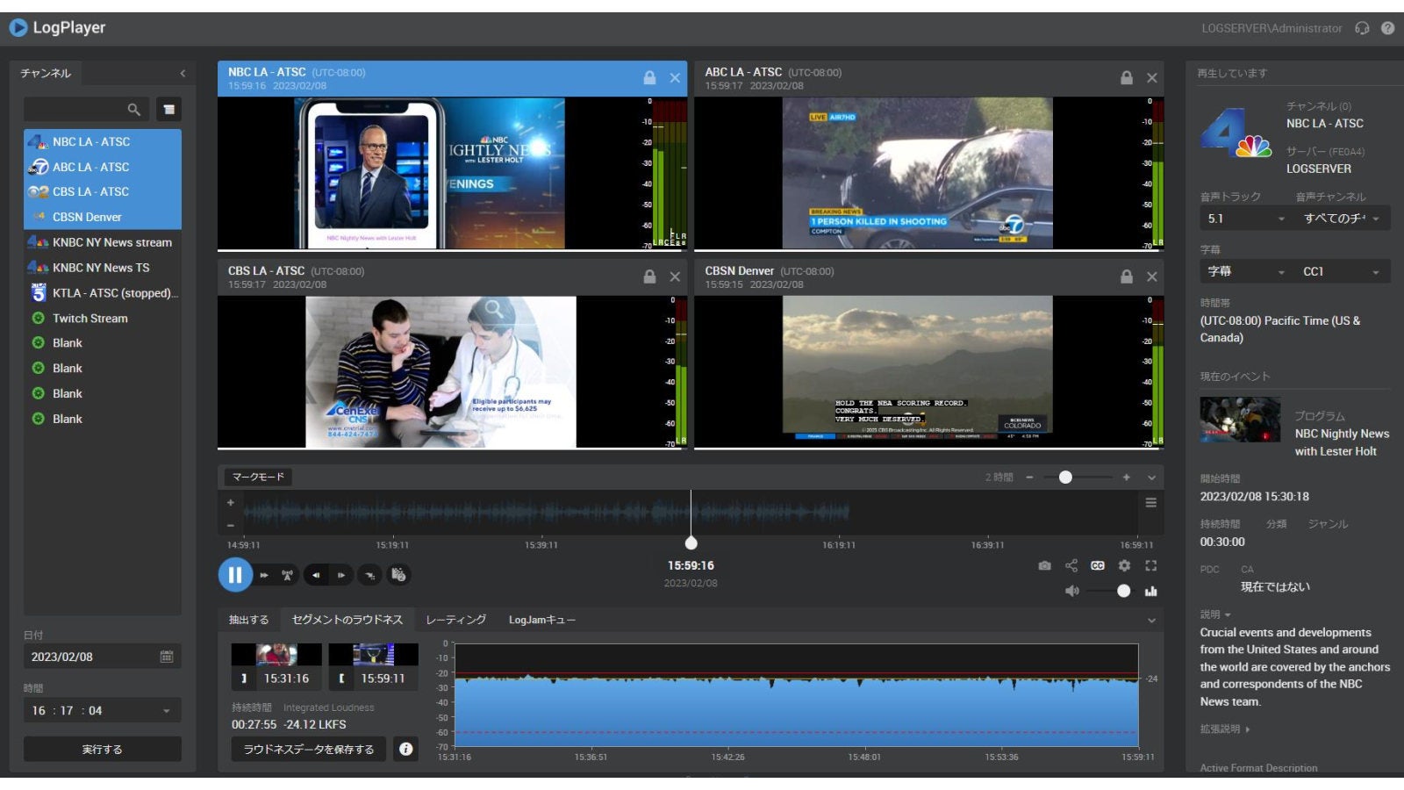The image size is (1404, 790).
Task: Open player settings gear icon
Action: 1124,566
